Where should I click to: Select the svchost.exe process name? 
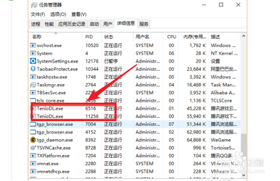pos(49,45)
